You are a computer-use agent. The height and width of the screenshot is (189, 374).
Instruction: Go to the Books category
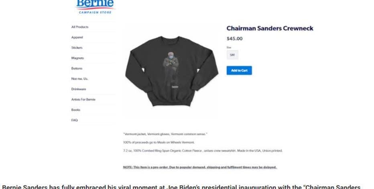(x=75, y=110)
